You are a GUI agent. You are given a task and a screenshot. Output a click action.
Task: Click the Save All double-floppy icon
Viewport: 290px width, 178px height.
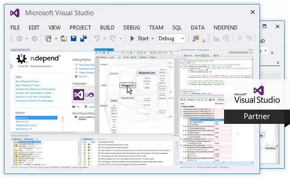pos(83,38)
